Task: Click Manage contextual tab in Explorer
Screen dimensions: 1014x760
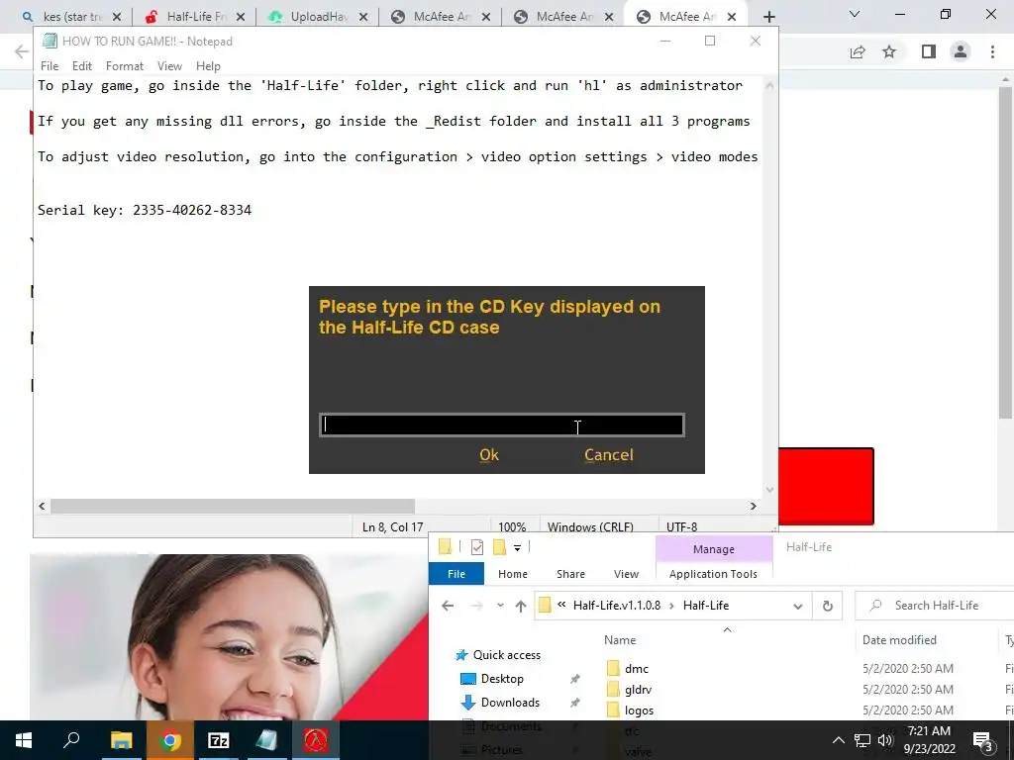Action: (x=714, y=548)
